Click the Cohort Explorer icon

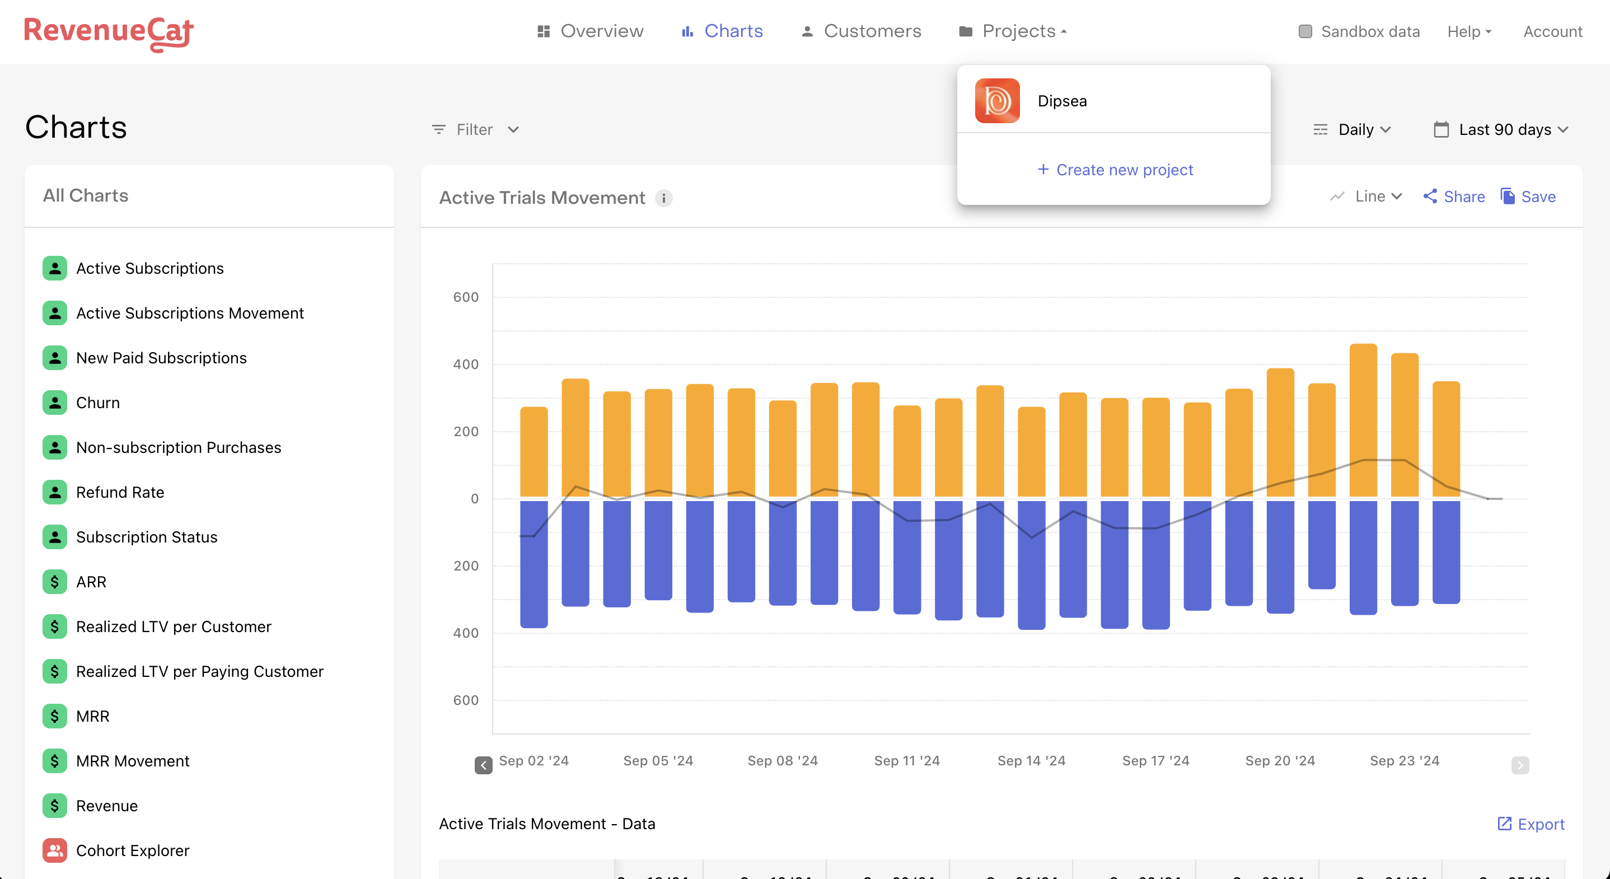(54, 850)
